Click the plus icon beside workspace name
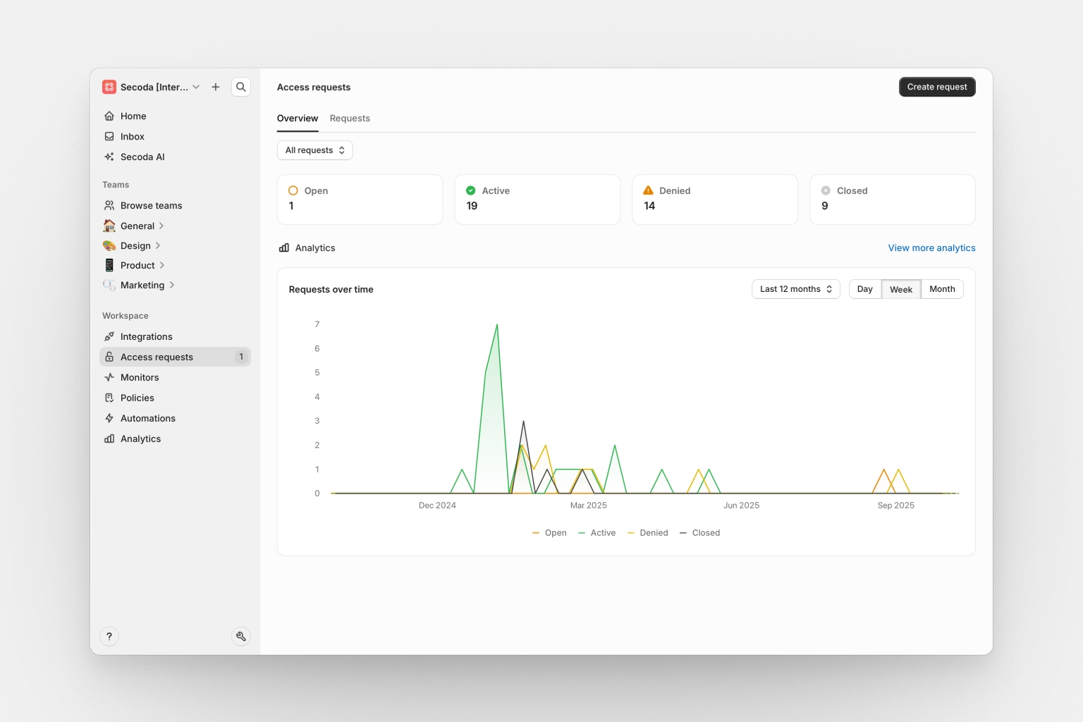Screen dimensions: 1083x722 [x=216, y=87]
